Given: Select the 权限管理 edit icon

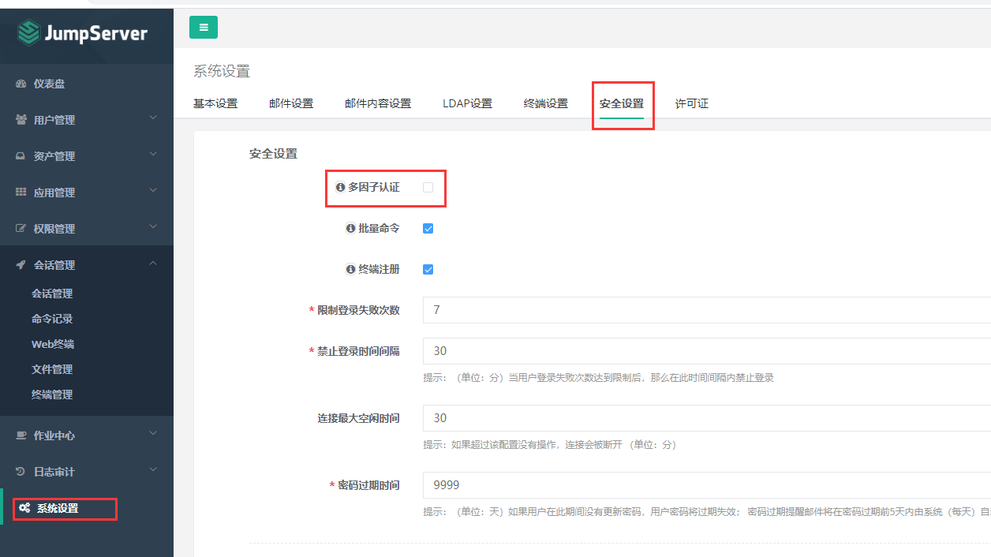Looking at the screenshot, I should tap(23, 228).
